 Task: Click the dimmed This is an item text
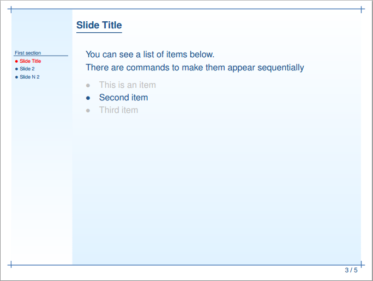click(x=127, y=85)
